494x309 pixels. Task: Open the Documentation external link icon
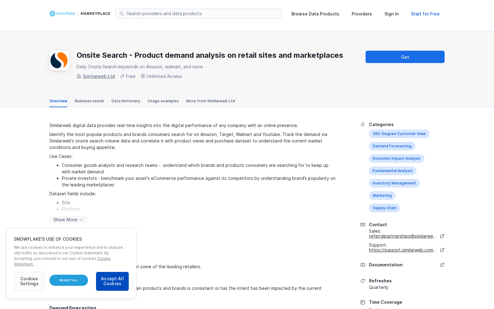(x=442, y=265)
